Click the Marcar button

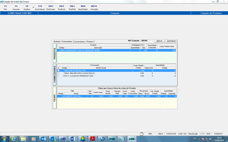point(159,41)
